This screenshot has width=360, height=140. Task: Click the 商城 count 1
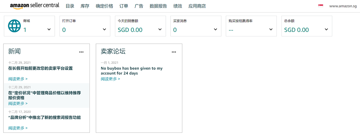25,30
